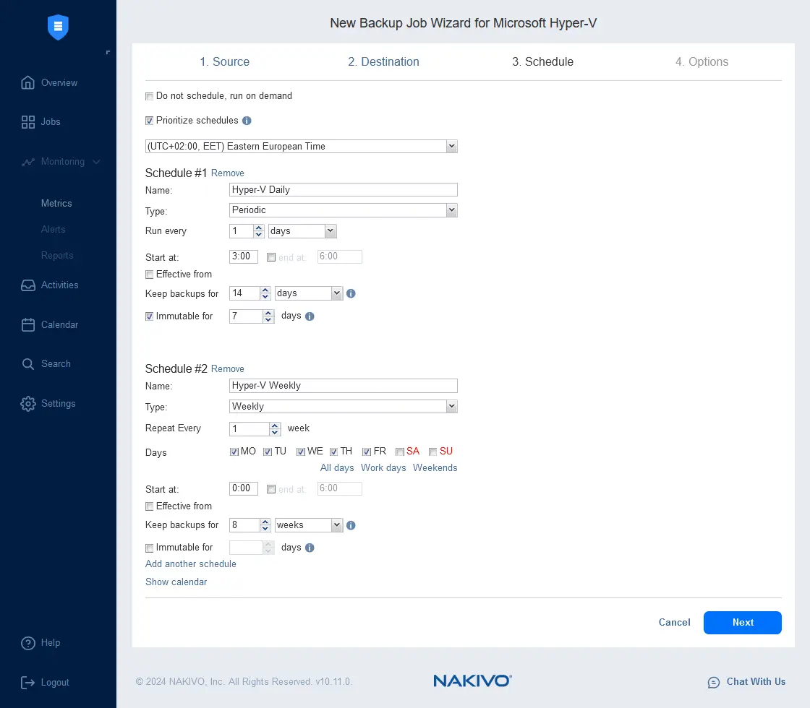Remove Schedule #1

(x=227, y=173)
